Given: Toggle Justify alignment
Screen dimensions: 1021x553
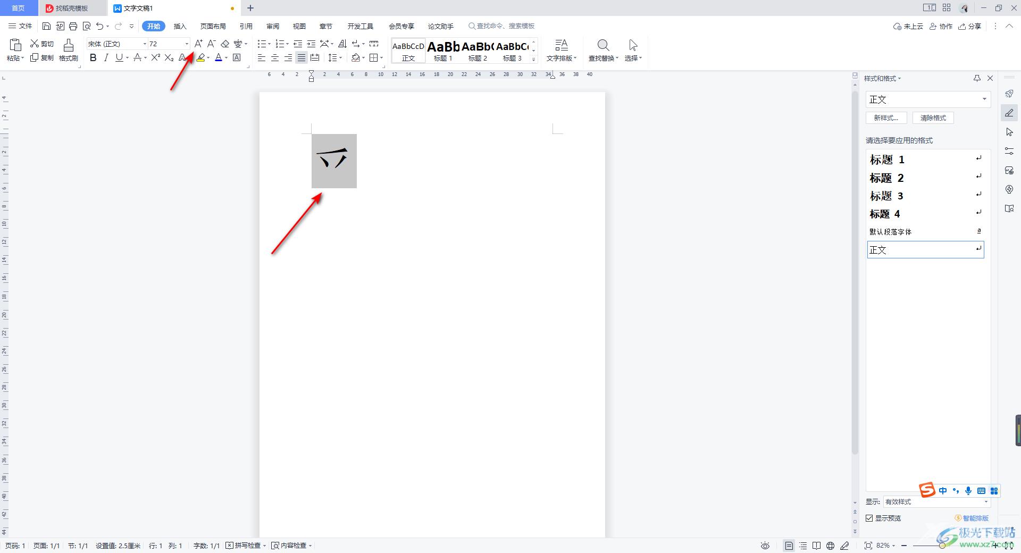Looking at the screenshot, I should click(x=302, y=57).
